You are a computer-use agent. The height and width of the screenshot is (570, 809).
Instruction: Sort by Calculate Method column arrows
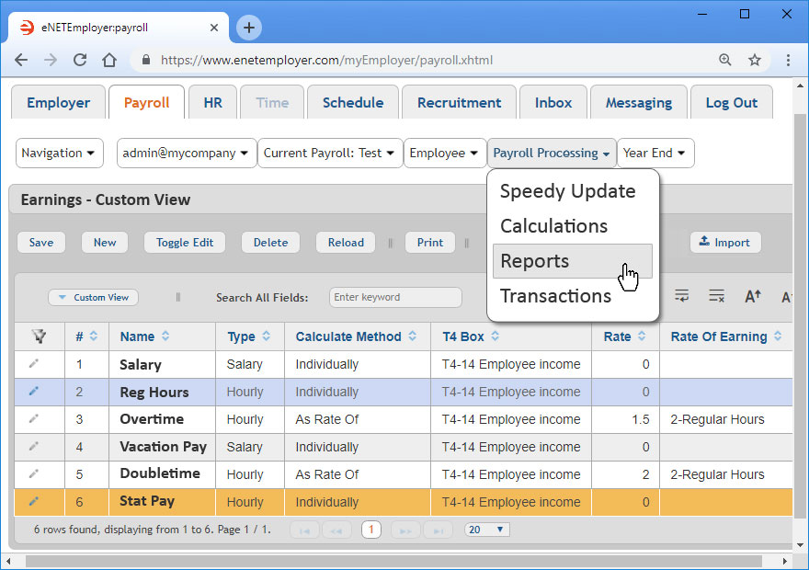[412, 336]
